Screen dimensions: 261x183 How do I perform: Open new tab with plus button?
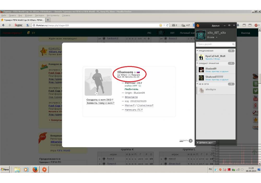(48, 20)
